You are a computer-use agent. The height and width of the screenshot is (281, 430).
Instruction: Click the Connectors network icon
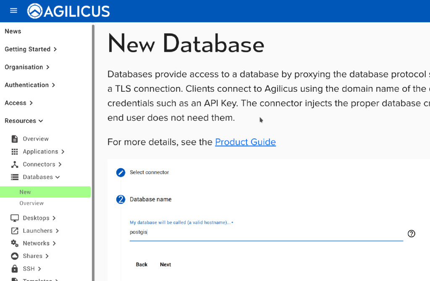pyautogui.click(x=15, y=164)
